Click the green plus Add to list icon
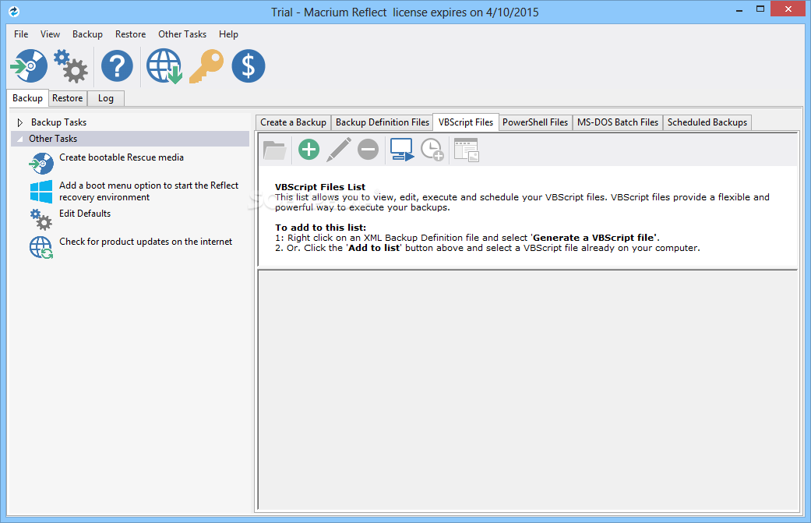The width and height of the screenshot is (811, 523). (309, 150)
